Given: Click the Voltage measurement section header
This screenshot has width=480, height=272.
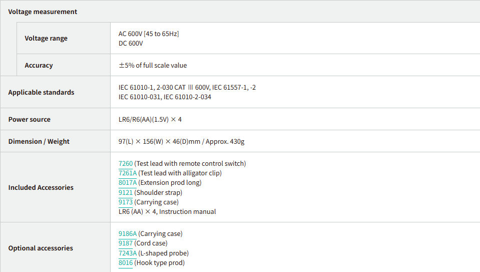Looking at the screenshot, I should click(43, 12).
